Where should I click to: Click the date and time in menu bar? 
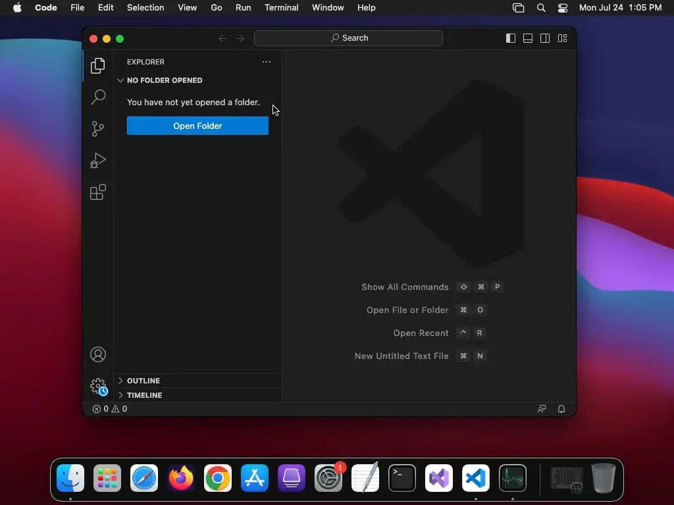(x=620, y=8)
